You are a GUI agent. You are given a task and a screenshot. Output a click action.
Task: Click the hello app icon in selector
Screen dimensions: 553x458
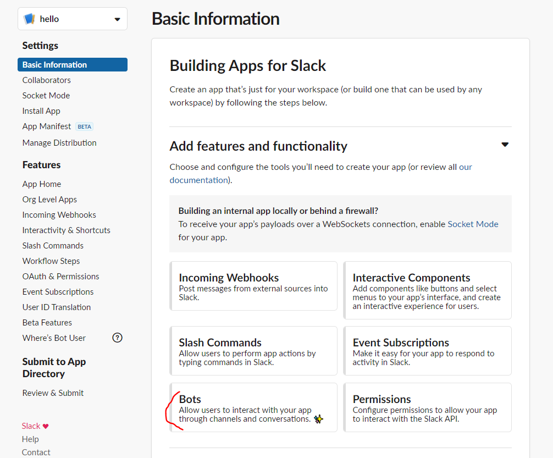29,19
